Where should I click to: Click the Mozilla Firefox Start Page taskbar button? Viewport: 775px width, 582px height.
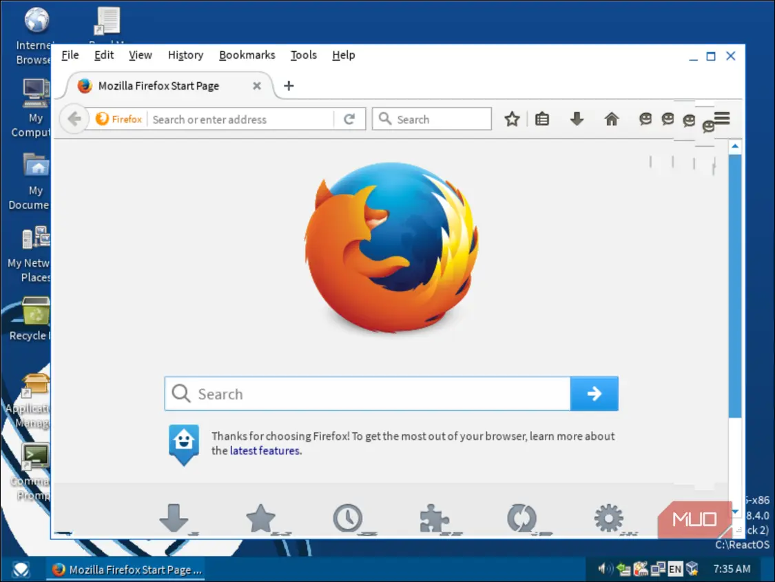click(127, 570)
